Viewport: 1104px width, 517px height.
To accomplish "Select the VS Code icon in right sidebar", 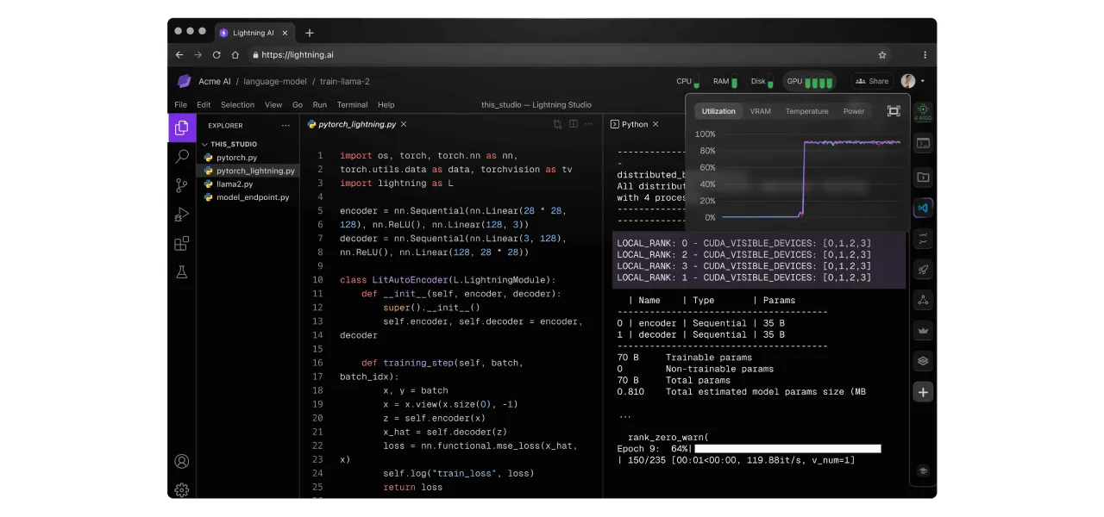I will [923, 208].
